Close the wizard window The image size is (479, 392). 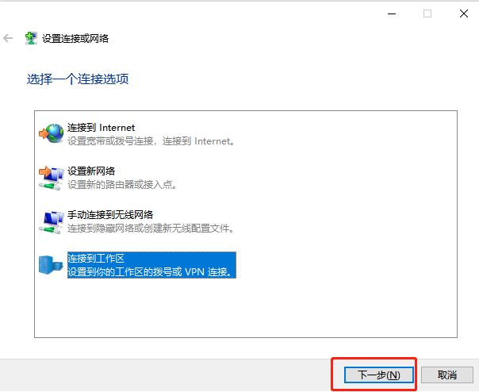(x=464, y=13)
